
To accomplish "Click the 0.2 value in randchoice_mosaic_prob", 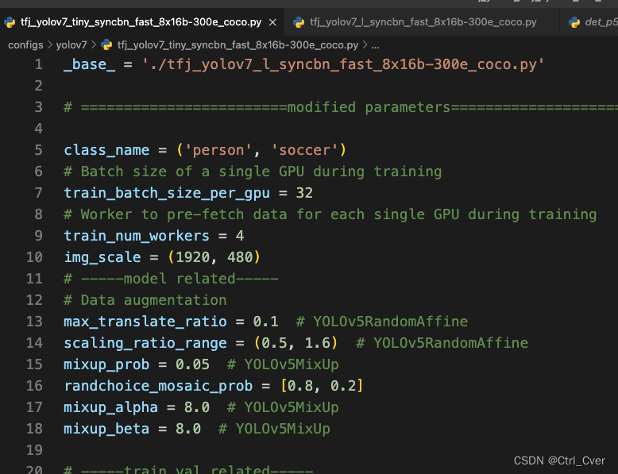I will pos(343,386).
